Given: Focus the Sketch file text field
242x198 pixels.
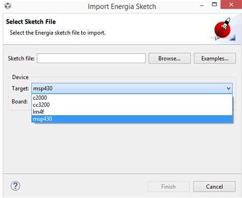Looking at the screenshot, I should click(x=91, y=58).
